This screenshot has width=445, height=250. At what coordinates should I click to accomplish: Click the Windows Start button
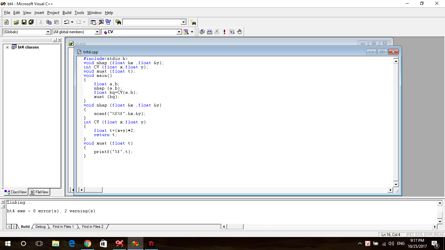pyautogui.click(x=8, y=243)
